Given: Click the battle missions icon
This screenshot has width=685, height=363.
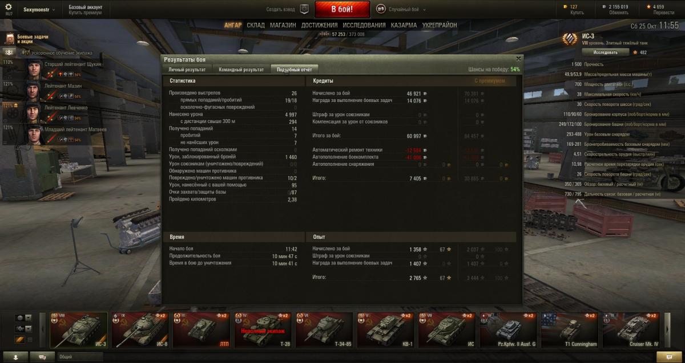Looking at the screenshot, I should 10,39.
